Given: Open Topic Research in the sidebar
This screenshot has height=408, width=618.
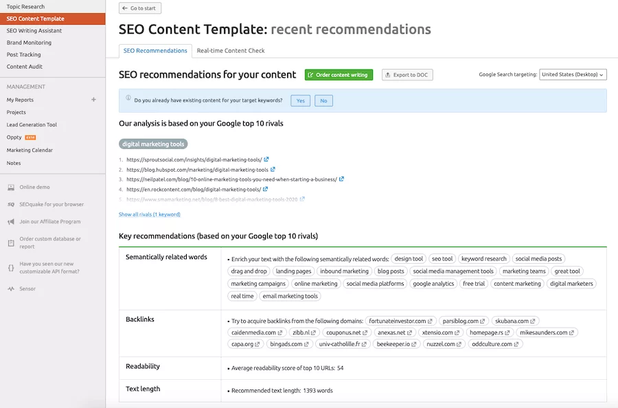Looking at the screenshot, I should tap(25, 6).
